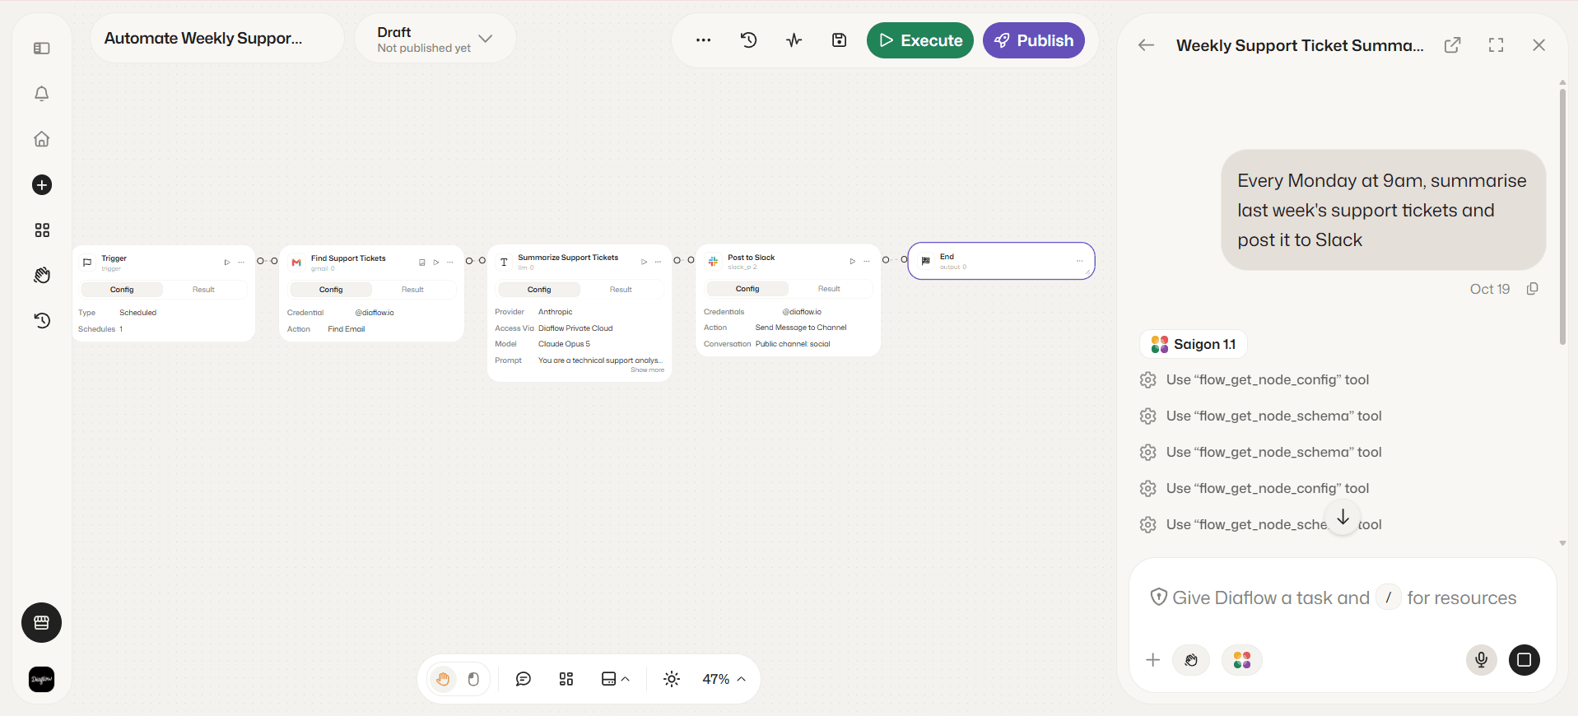Click the black plus create button
This screenshot has width=1578, height=716.
42,185
